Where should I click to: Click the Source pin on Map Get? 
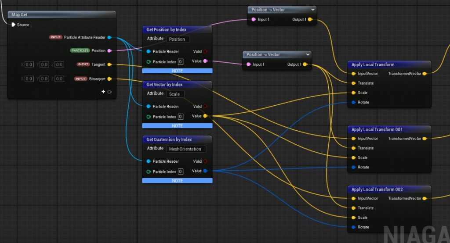click(13, 25)
